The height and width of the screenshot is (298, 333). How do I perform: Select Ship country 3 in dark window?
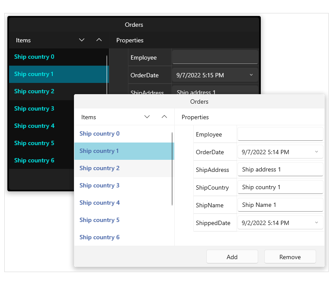[42, 108]
